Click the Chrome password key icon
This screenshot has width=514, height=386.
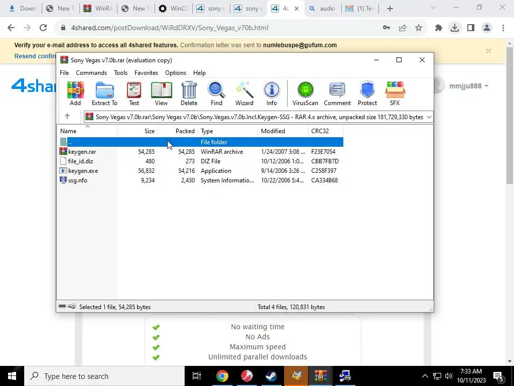tap(387, 28)
